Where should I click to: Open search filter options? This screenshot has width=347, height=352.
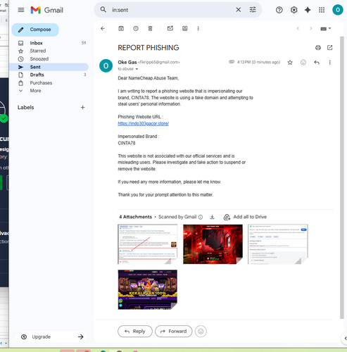pos(253,10)
